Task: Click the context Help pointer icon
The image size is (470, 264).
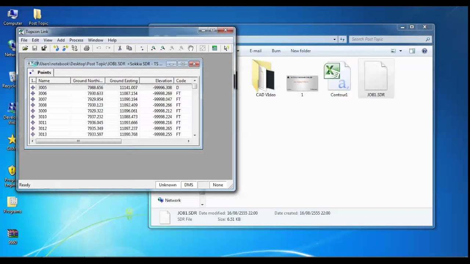Action: click(x=227, y=48)
